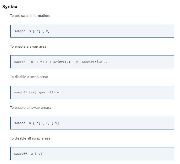Click the italic "priority" argument

[61, 62]
